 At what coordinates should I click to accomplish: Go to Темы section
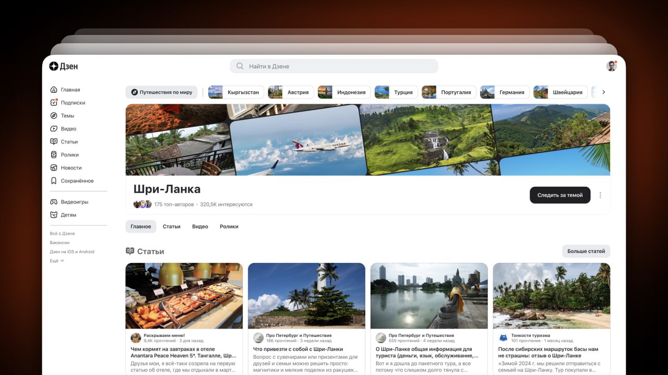tap(67, 116)
